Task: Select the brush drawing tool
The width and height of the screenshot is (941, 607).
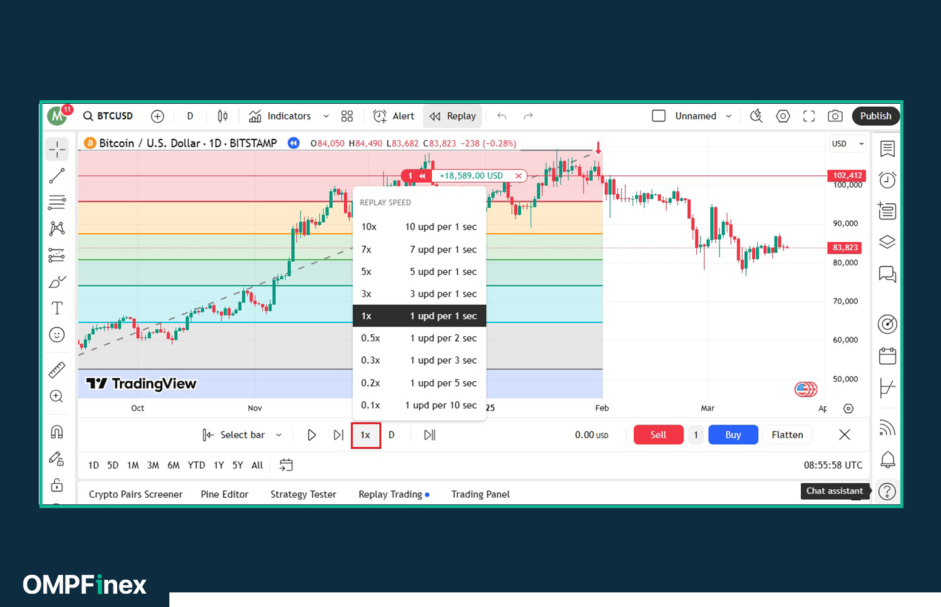Action: [x=57, y=282]
